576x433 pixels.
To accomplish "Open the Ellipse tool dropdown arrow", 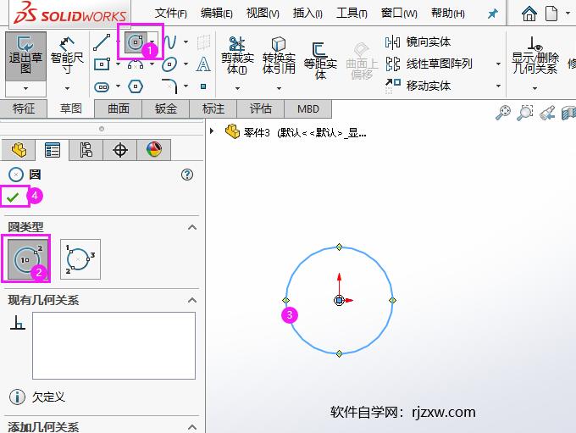I will pyautogui.click(x=186, y=64).
